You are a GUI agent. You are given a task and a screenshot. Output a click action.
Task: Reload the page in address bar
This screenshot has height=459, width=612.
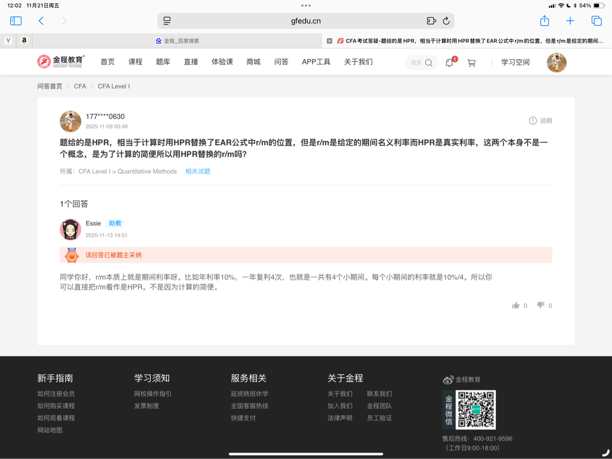click(x=446, y=21)
